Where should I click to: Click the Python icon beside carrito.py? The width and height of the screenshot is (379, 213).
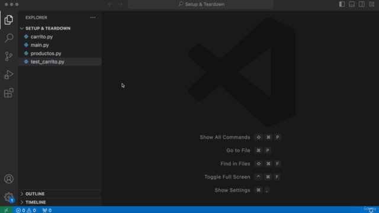(26, 37)
